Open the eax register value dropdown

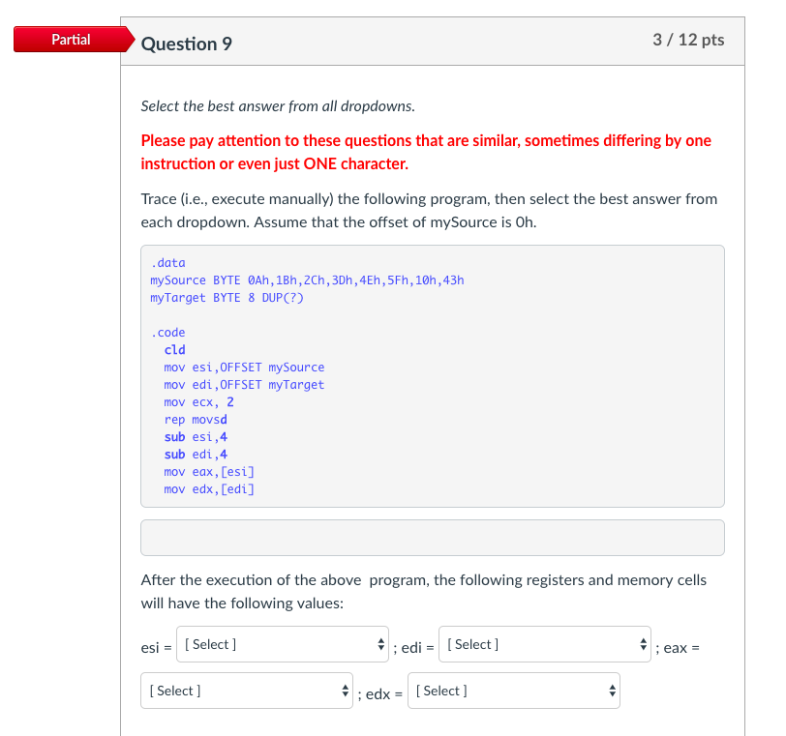click(246, 691)
